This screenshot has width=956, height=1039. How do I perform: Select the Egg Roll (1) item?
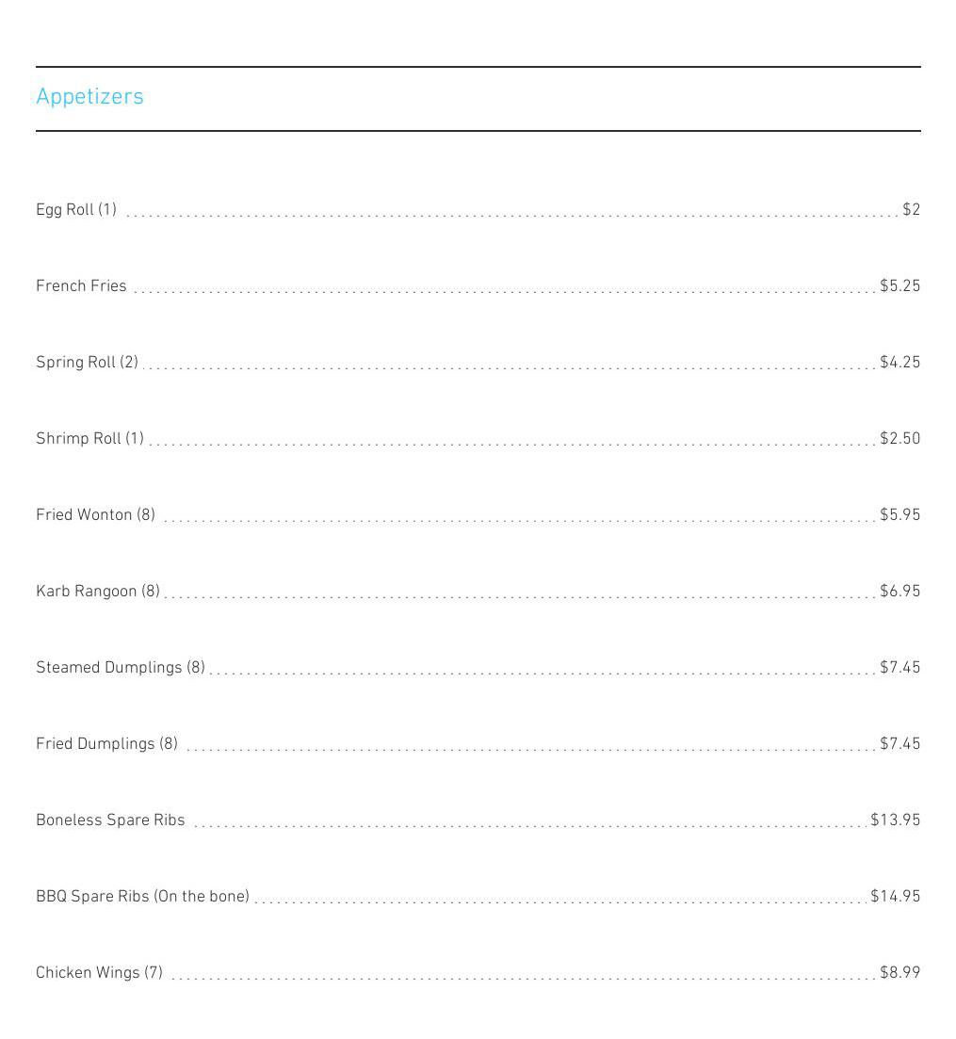(x=76, y=209)
